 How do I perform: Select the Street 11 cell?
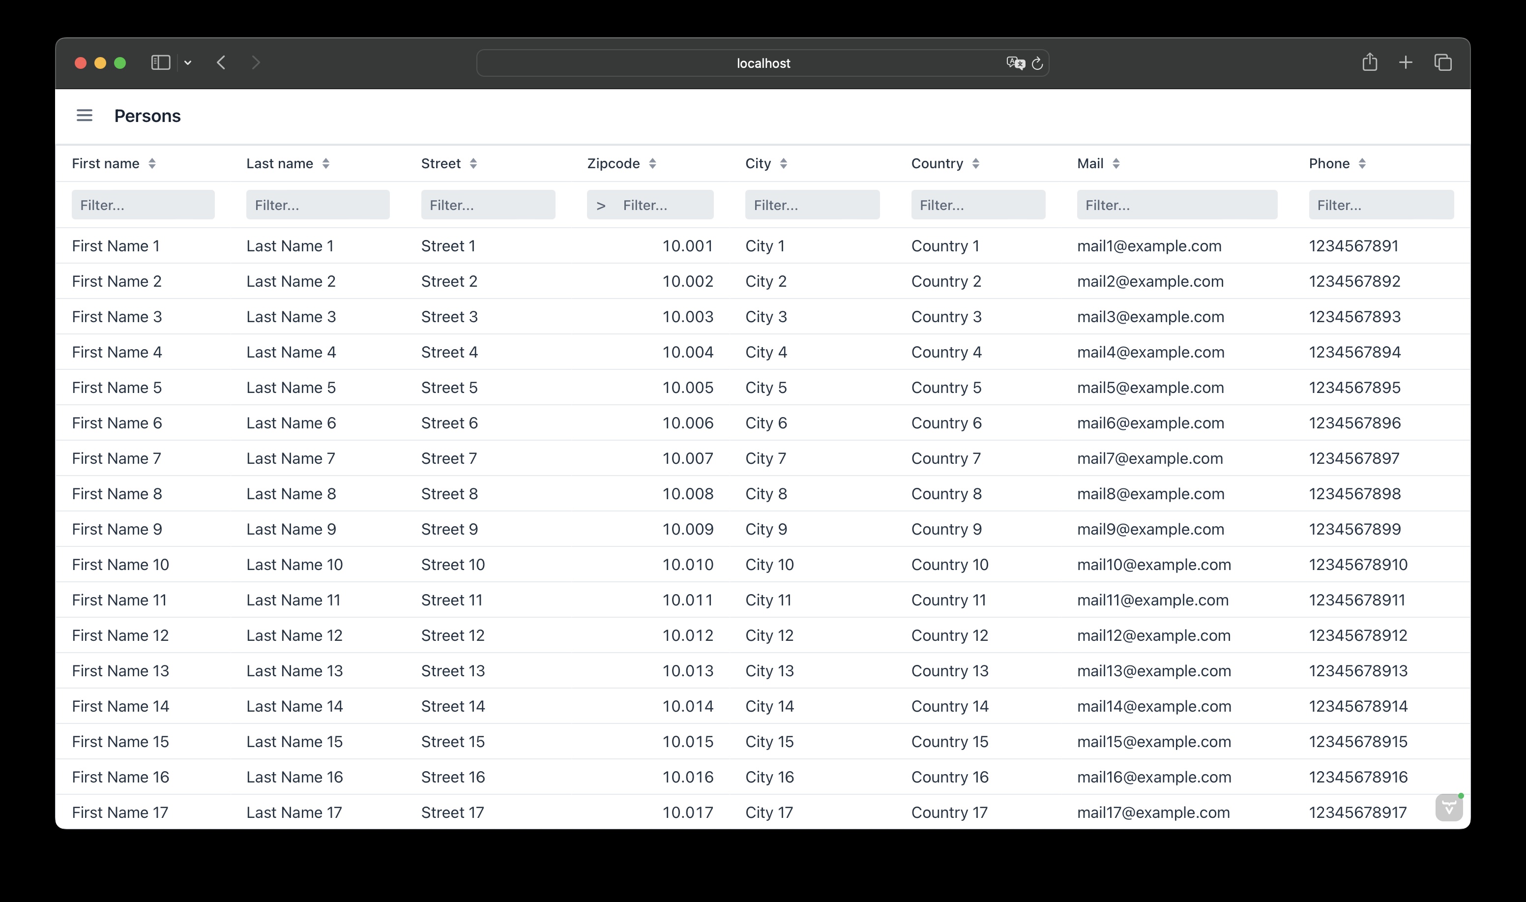(452, 600)
